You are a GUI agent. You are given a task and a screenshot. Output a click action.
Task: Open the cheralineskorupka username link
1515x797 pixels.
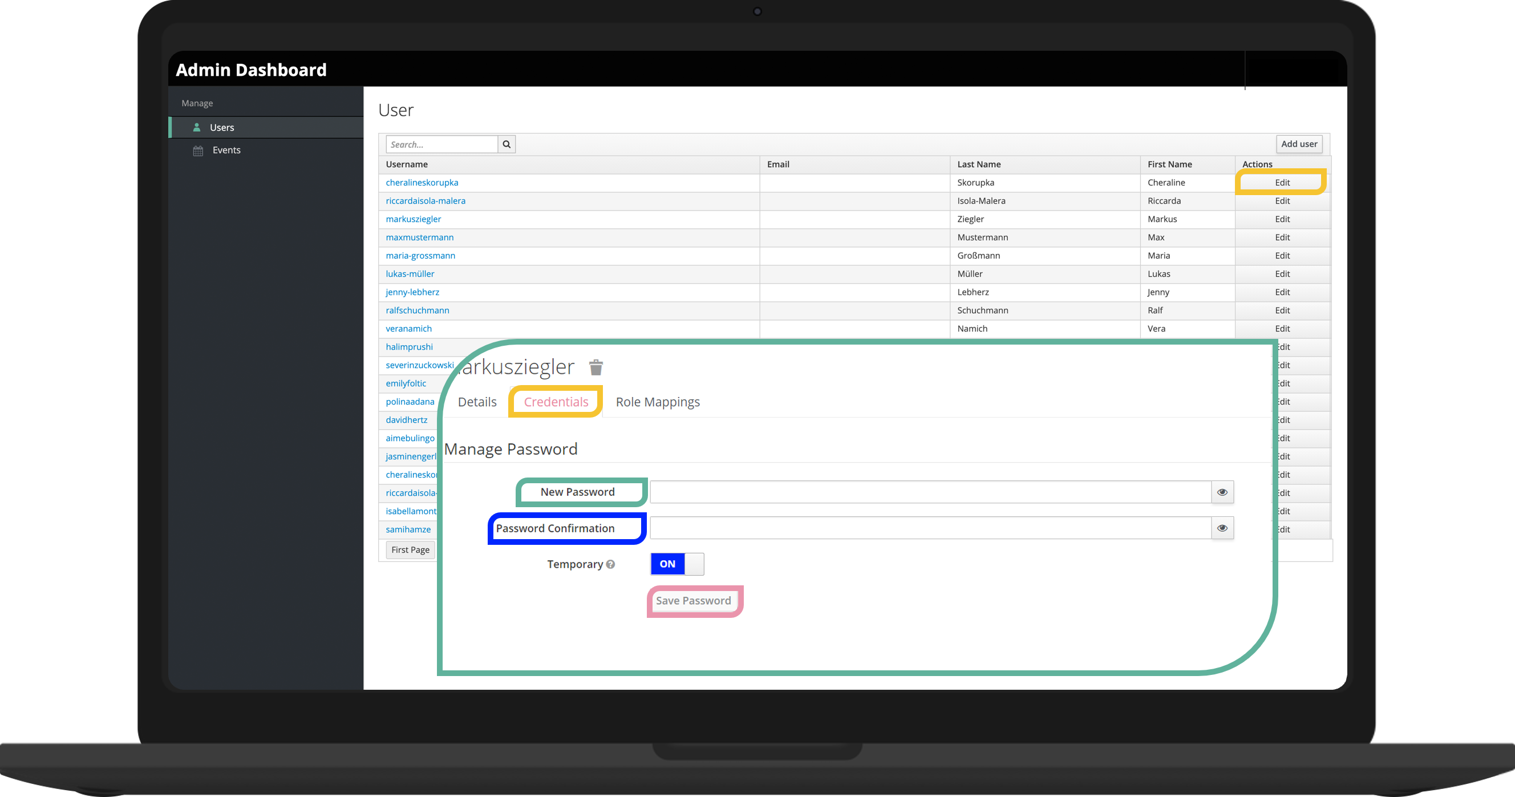click(422, 183)
